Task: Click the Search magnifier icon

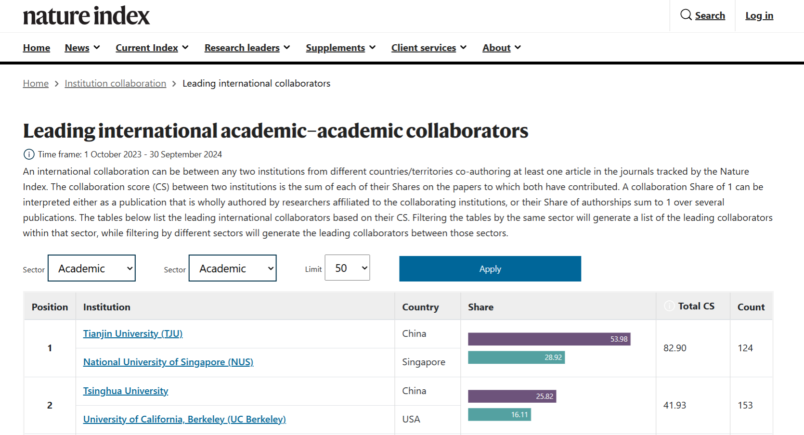Action: pos(686,15)
